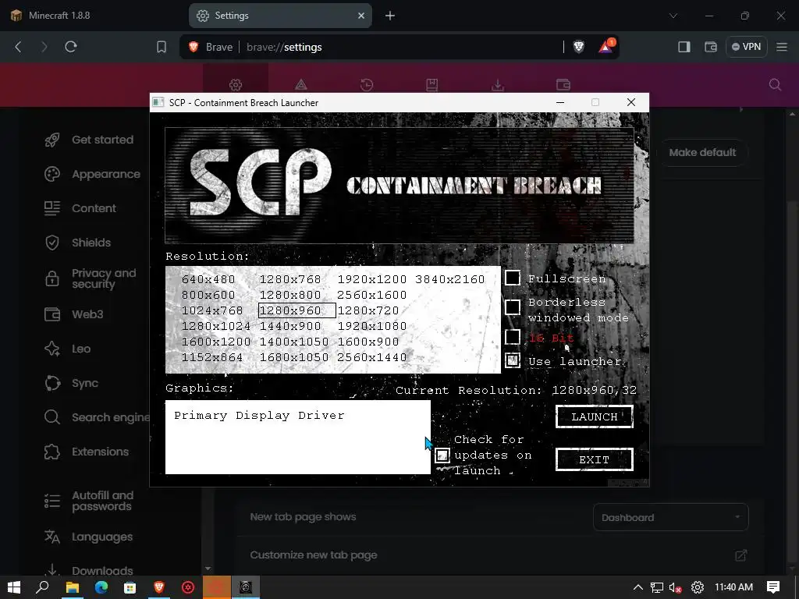Screen dimensions: 799x599
Task: Select resolution 2560x1440
Action: pyautogui.click(x=372, y=357)
